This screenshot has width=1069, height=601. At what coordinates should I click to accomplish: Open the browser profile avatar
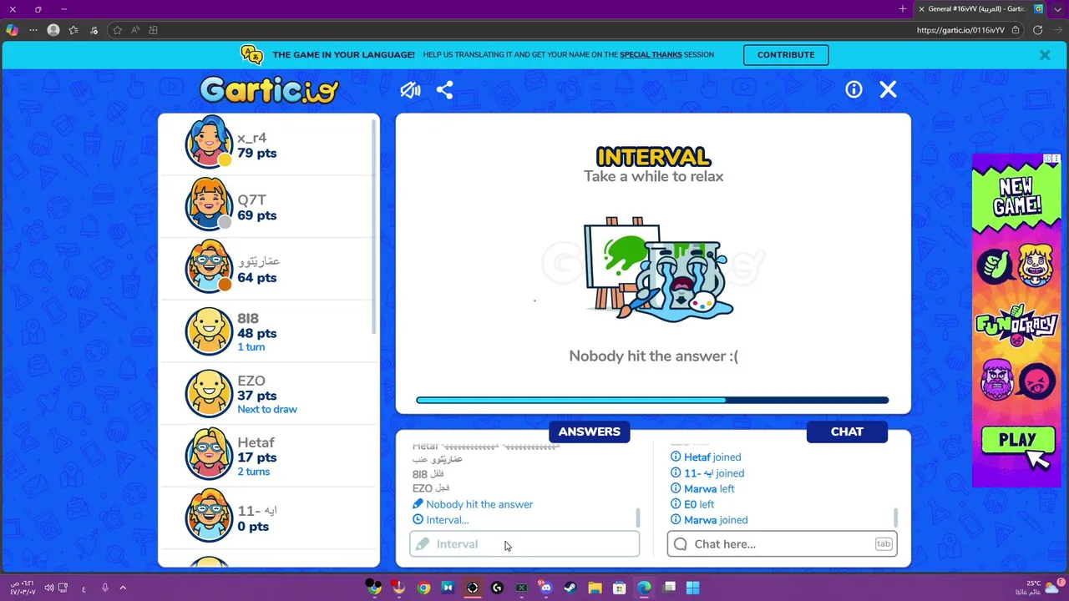point(53,30)
